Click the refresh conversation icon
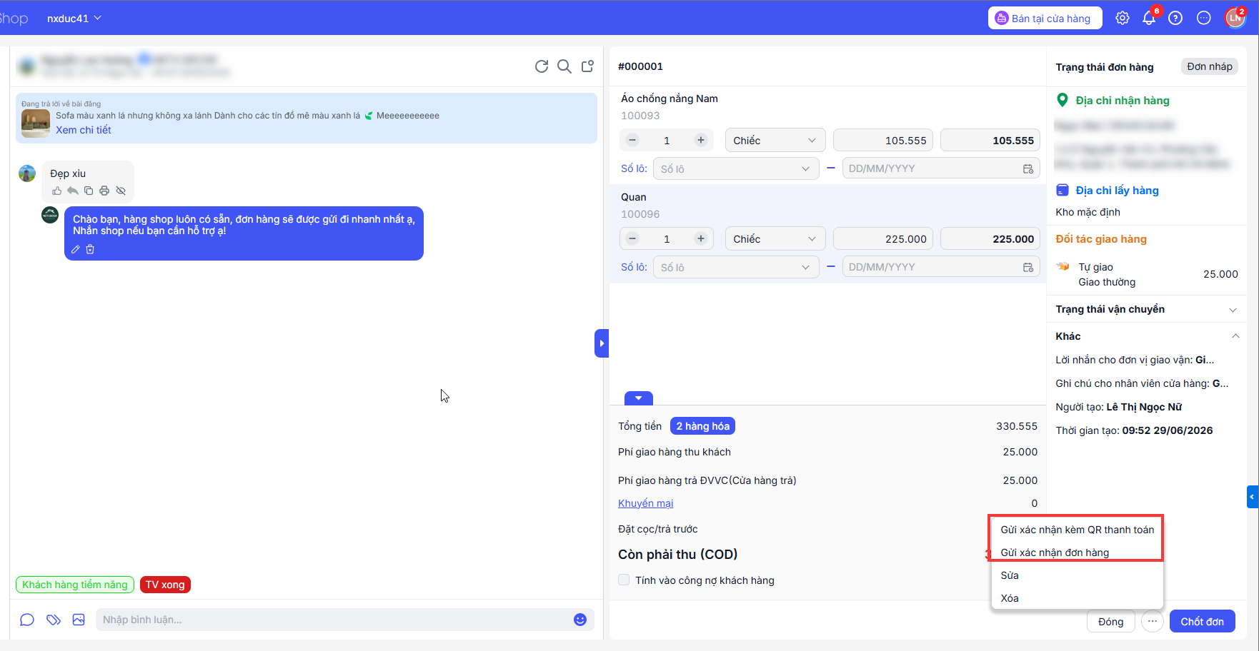The width and height of the screenshot is (1259, 651). [542, 66]
